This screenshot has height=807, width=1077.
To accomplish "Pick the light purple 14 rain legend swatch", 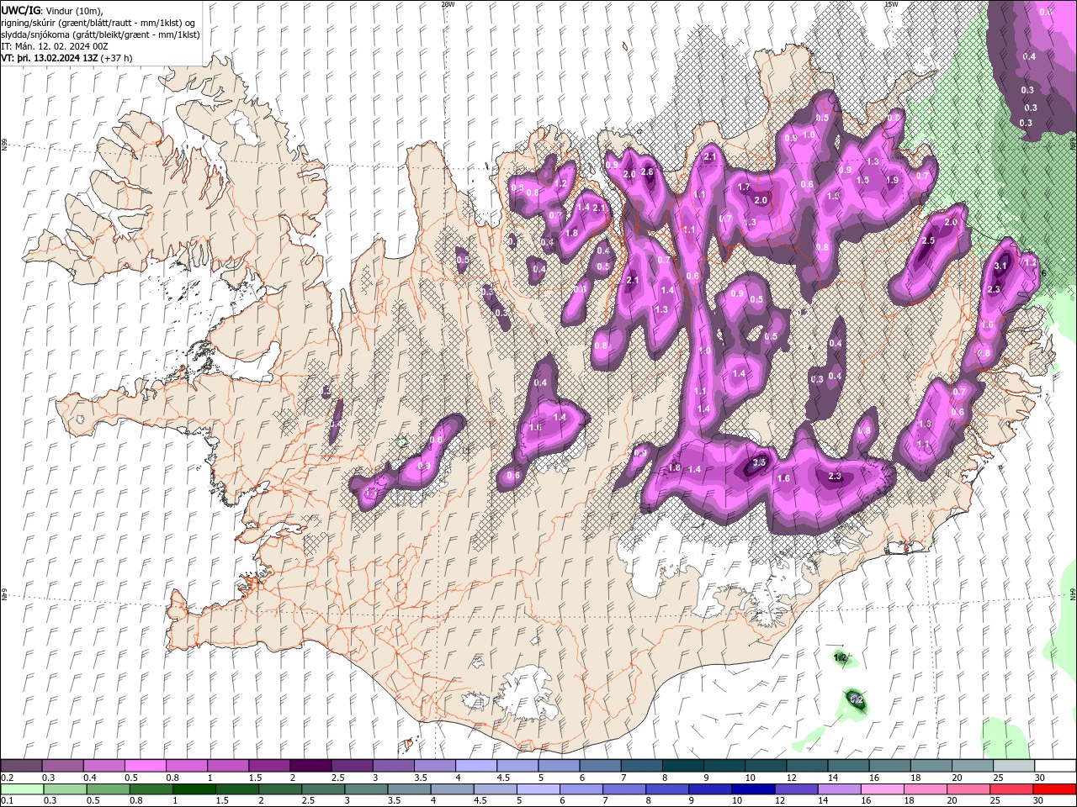I will (x=838, y=789).
